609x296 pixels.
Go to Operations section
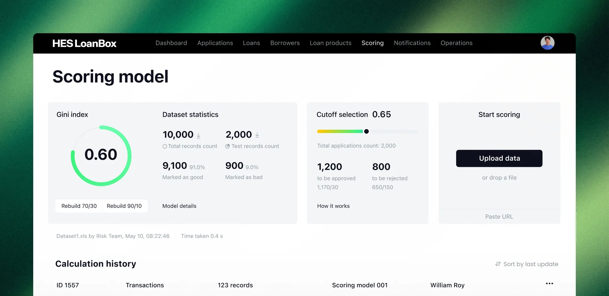[456, 43]
